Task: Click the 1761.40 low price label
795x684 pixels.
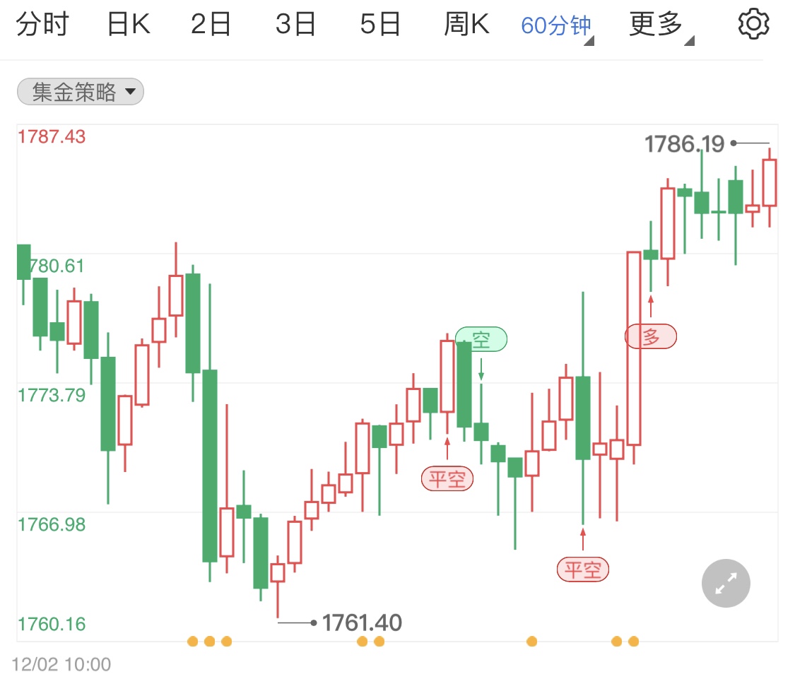Action: [363, 623]
